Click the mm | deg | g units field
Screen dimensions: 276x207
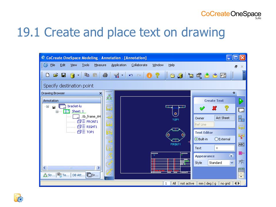[x=207, y=183]
